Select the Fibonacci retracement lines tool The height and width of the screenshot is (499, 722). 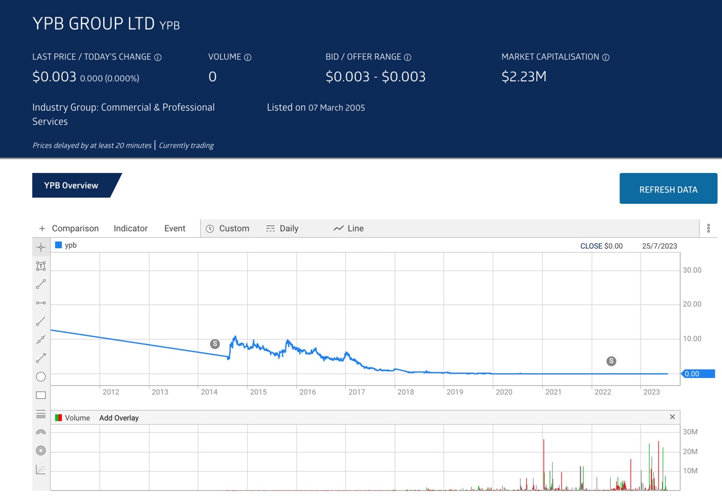[x=41, y=414]
